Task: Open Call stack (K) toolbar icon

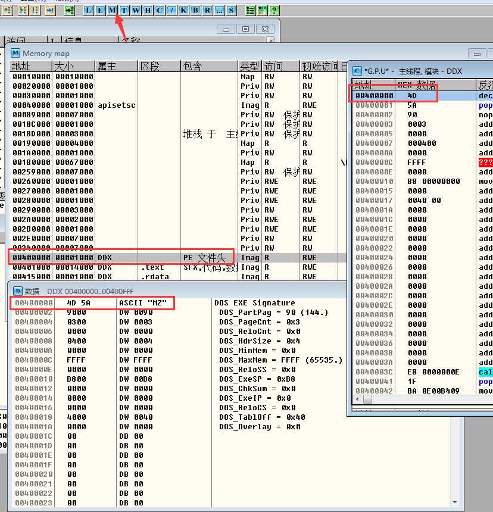Action: click(183, 11)
